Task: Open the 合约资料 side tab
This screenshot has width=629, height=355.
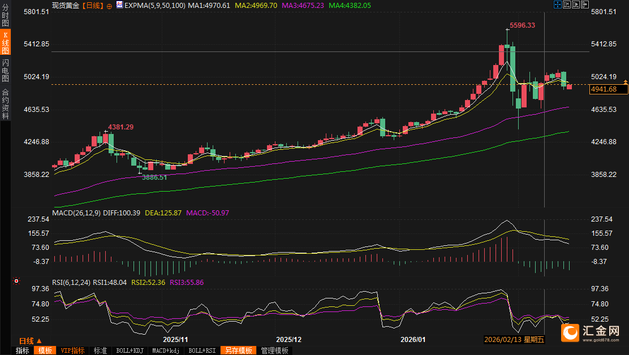Action: (5, 104)
